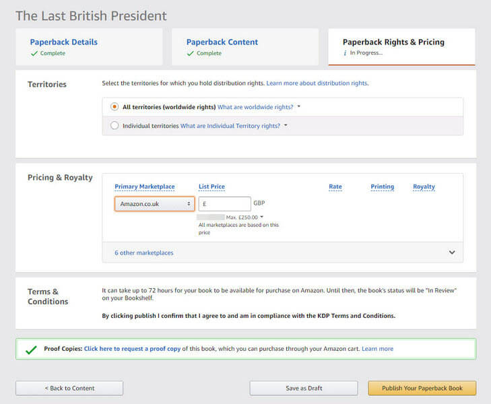The width and height of the screenshot is (491, 404).
Task: Click the Royalty column header link
Action: (424, 187)
